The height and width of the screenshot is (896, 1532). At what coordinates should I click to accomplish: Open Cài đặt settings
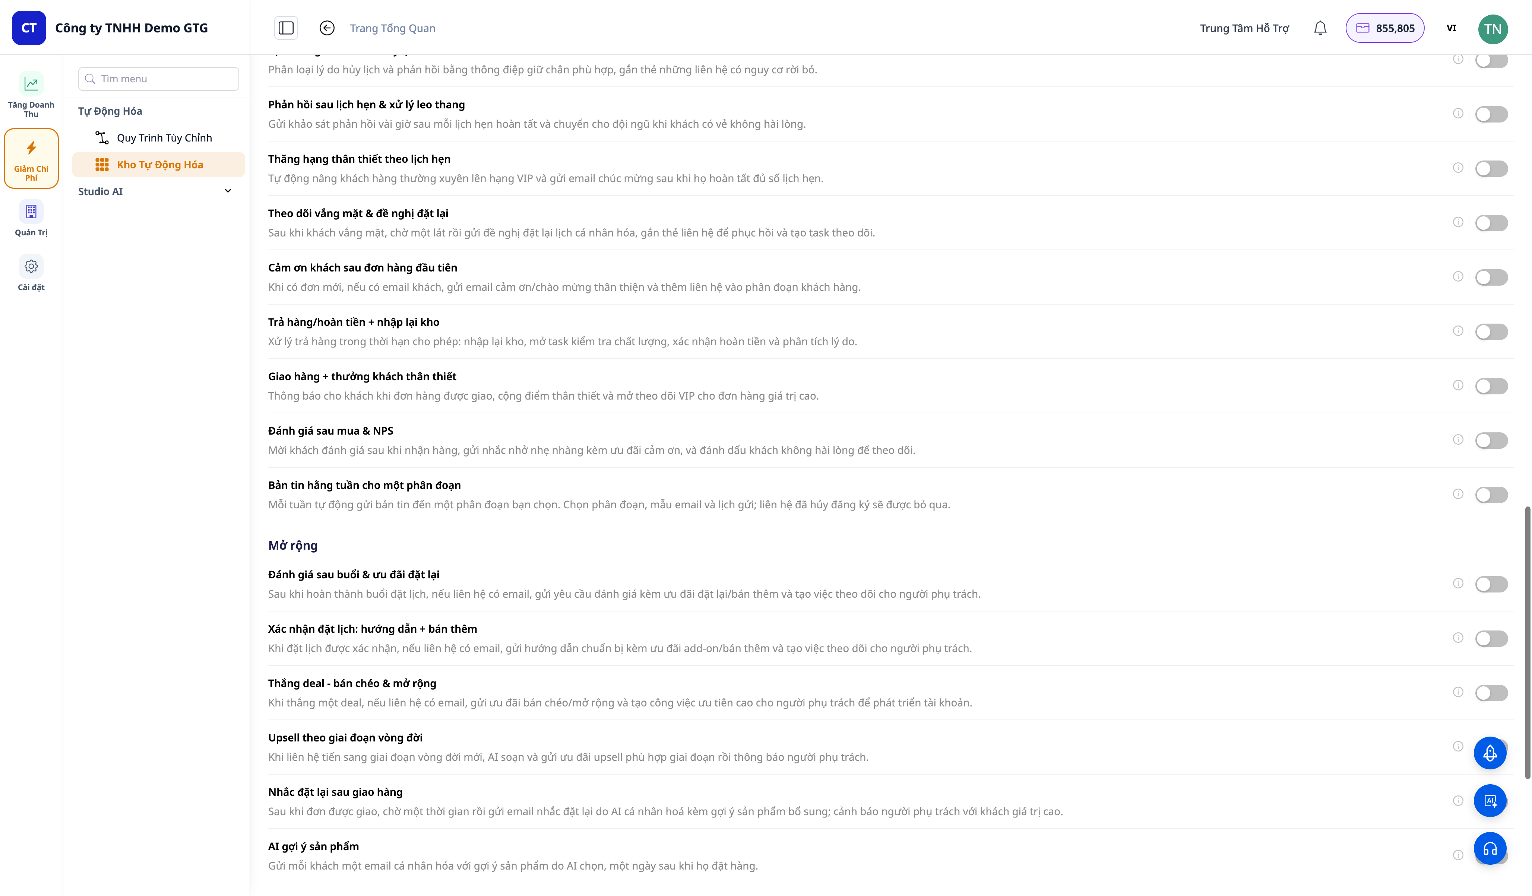tap(31, 274)
